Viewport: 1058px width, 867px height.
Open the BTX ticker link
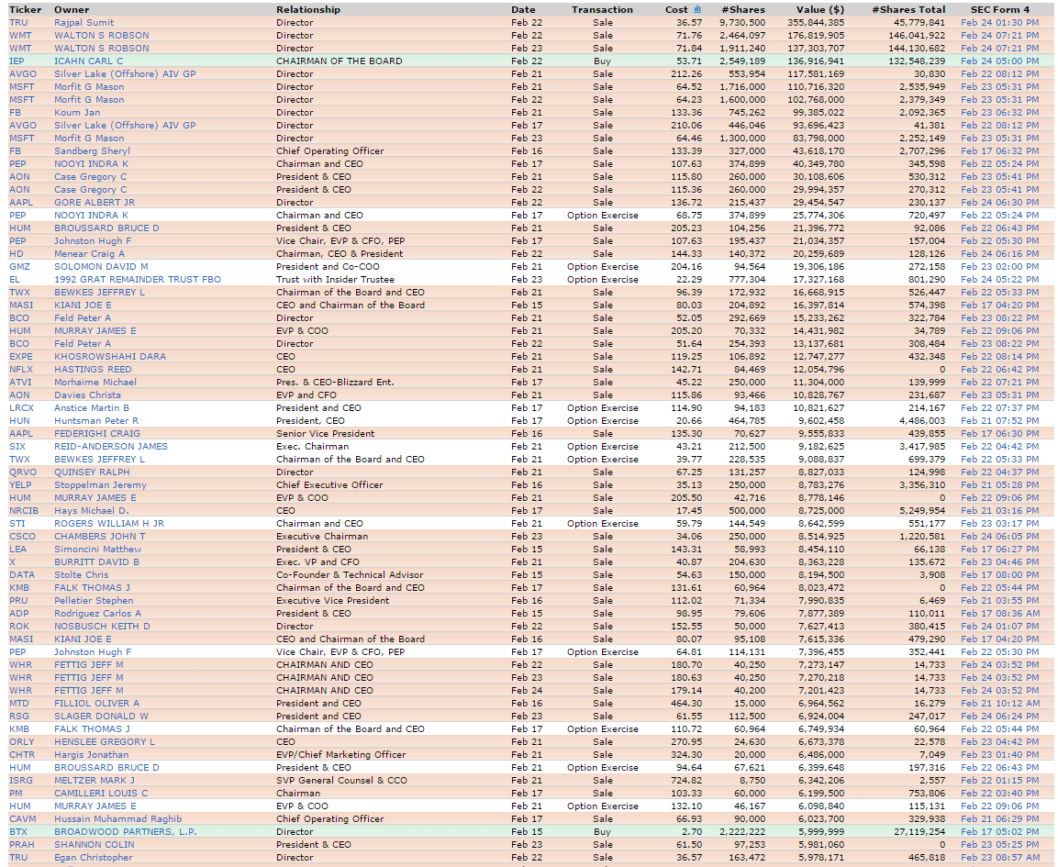click(x=18, y=832)
